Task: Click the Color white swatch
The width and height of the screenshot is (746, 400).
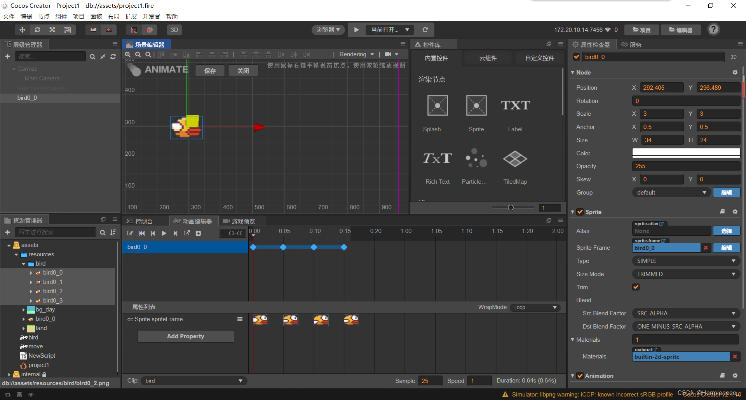Action: [686, 153]
